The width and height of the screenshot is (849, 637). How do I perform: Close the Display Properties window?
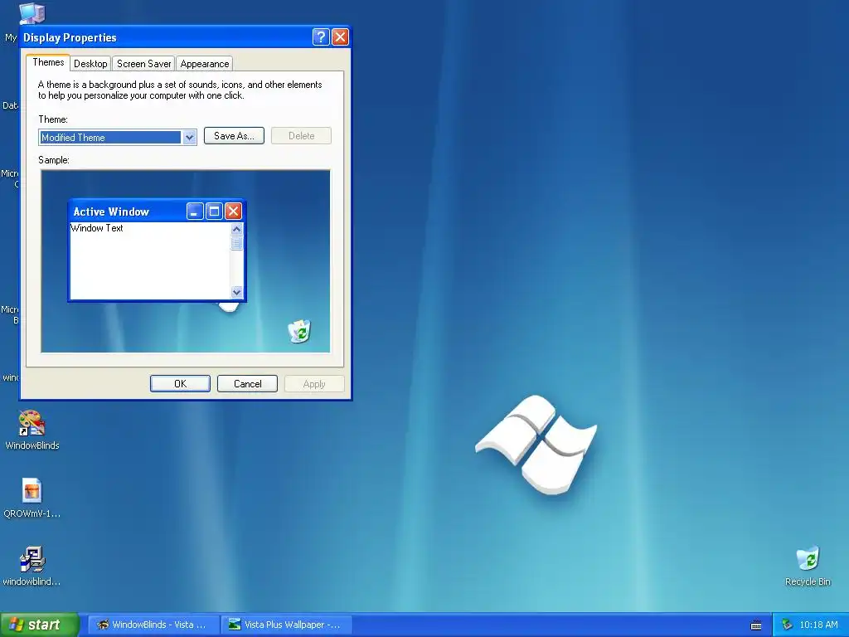pyautogui.click(x=340, y=36)
